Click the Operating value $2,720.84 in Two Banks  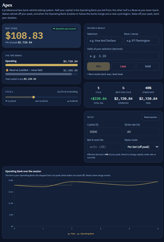(x=70, y=61)
